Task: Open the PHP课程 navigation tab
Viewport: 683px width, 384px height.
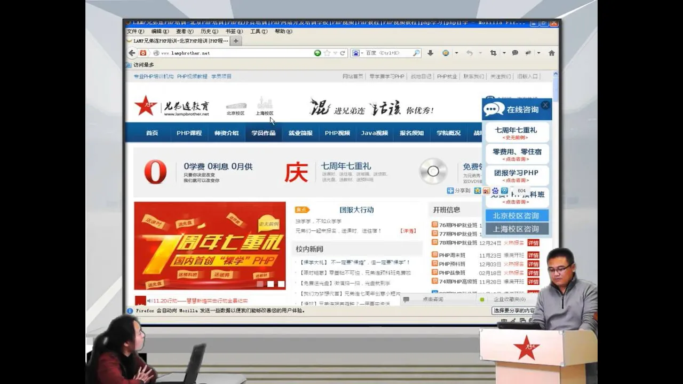Action: tap(189, 133)
